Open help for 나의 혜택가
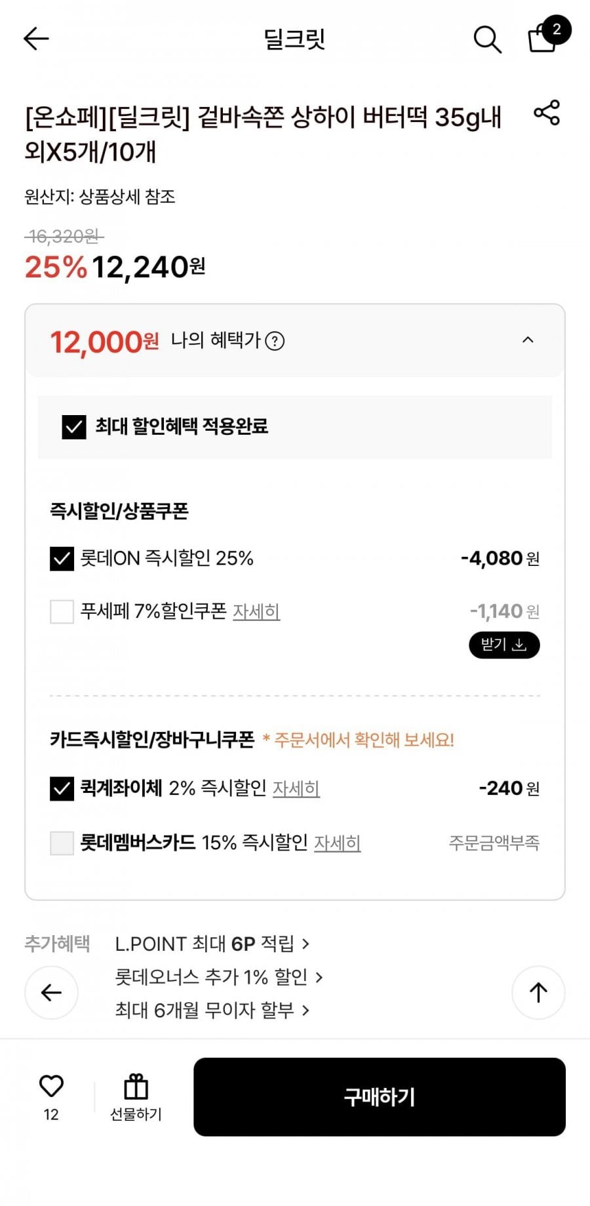590x1206 pixels. (x=275, y=342)
